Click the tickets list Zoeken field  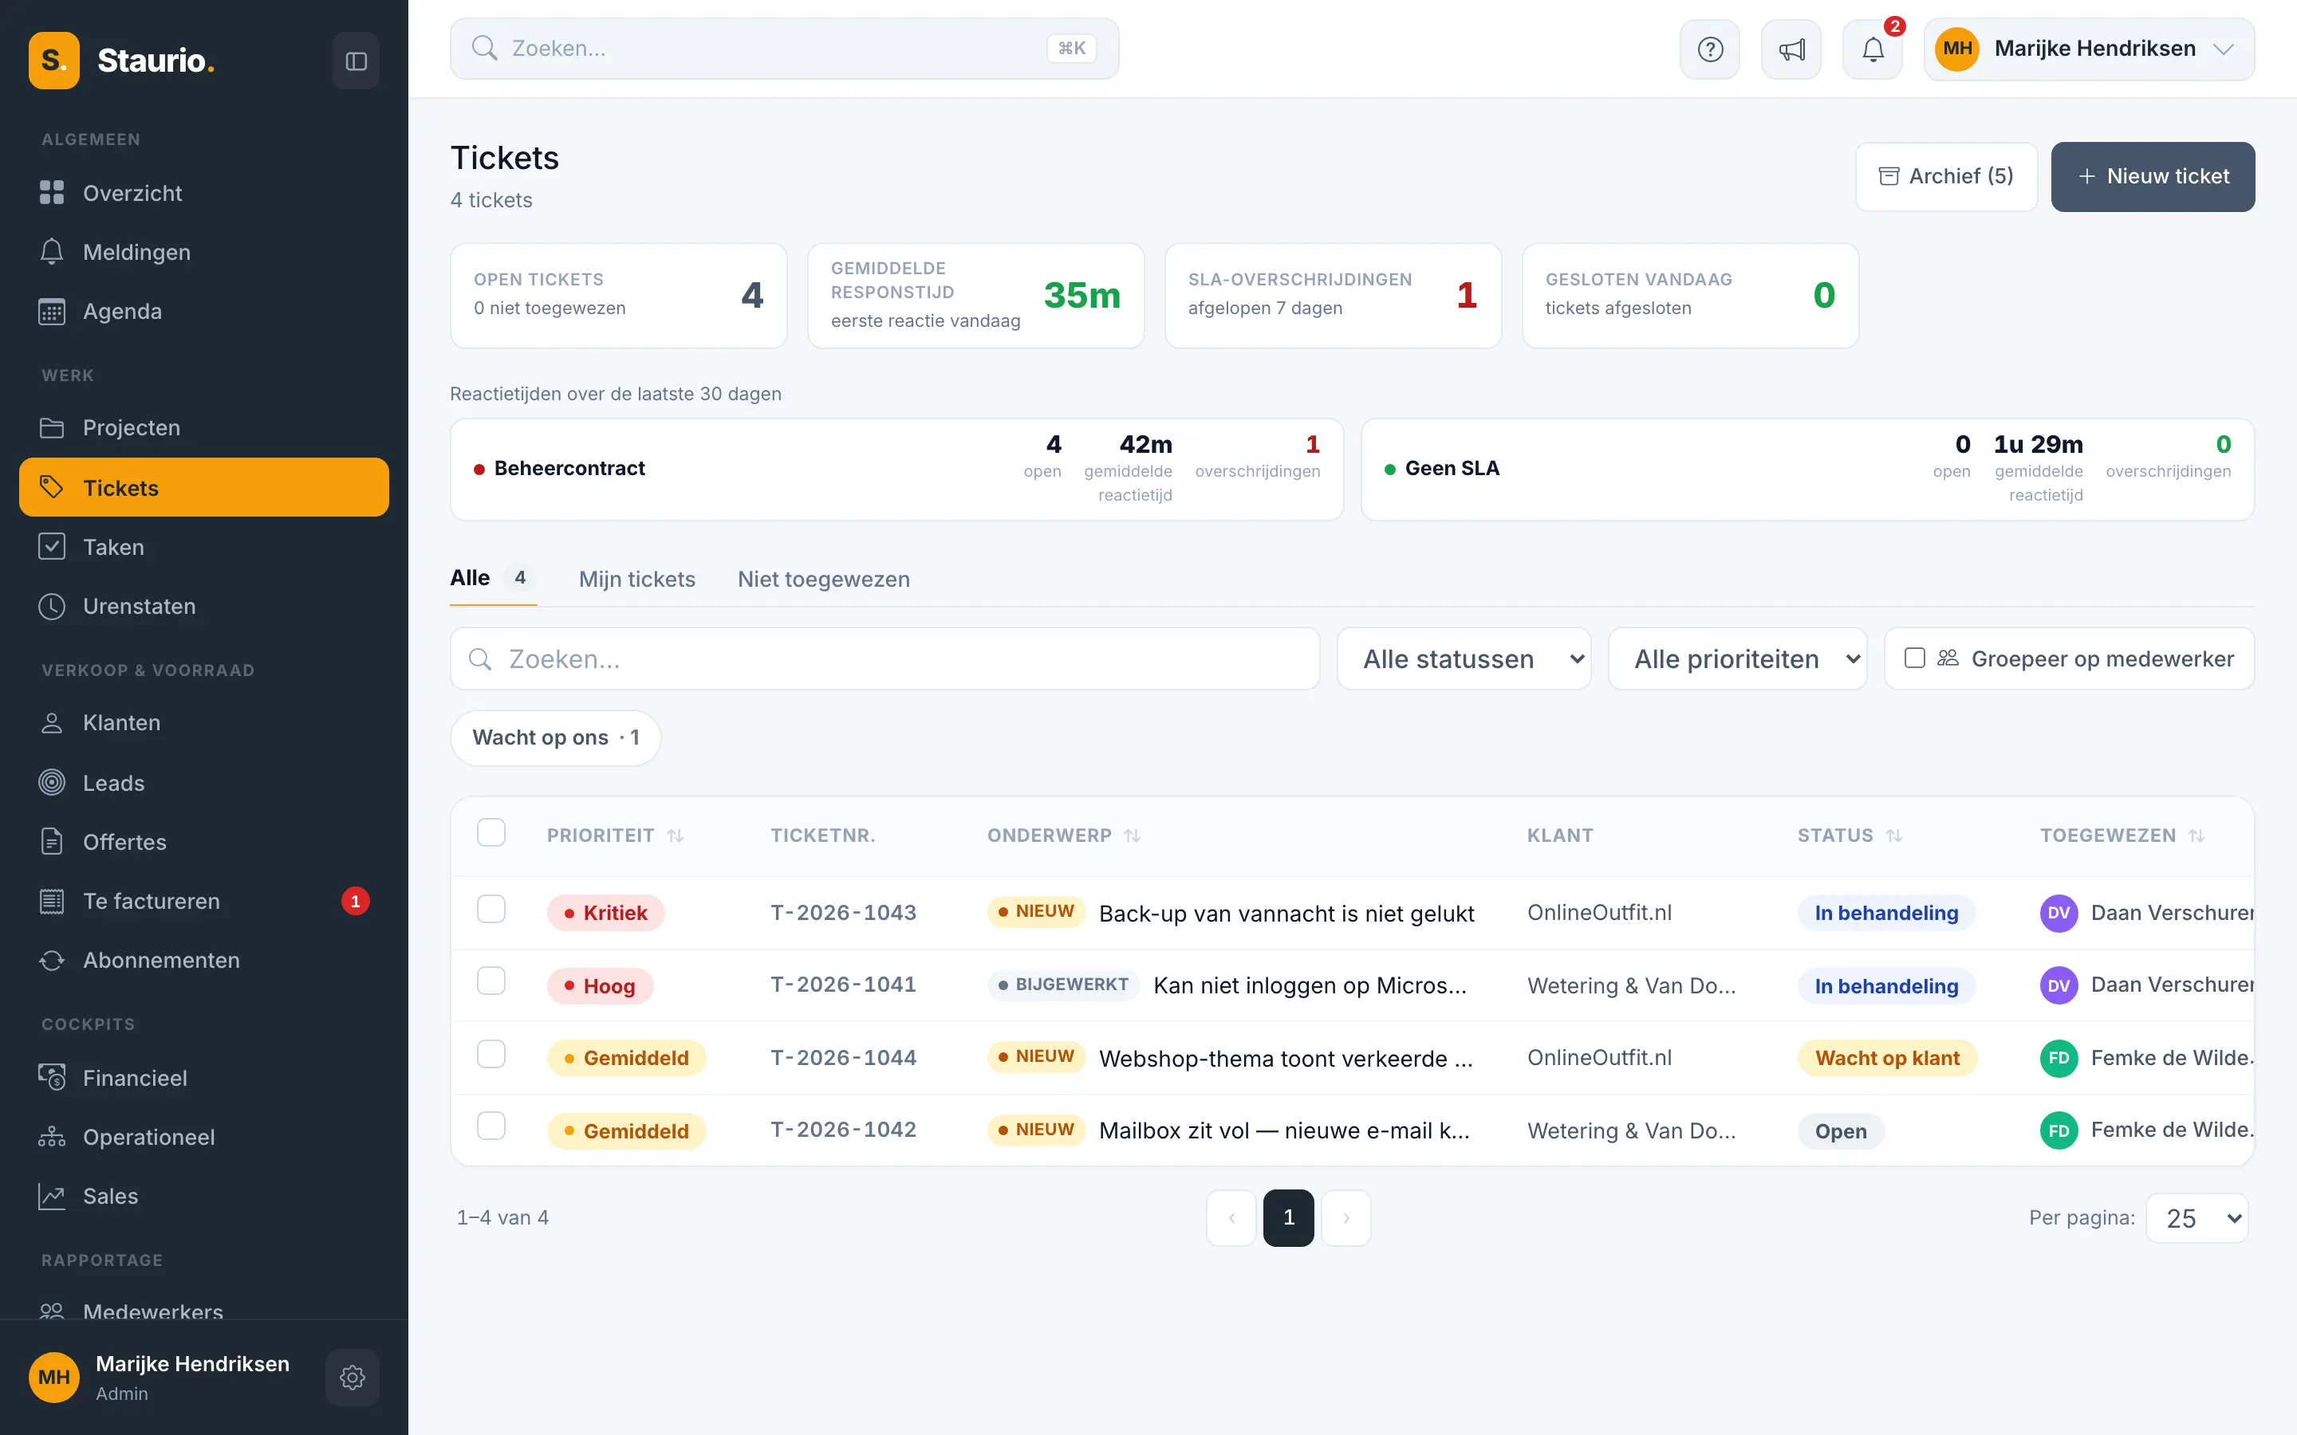coord(885,659)
